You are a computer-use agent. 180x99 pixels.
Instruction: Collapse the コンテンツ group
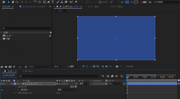coord(16,87)
